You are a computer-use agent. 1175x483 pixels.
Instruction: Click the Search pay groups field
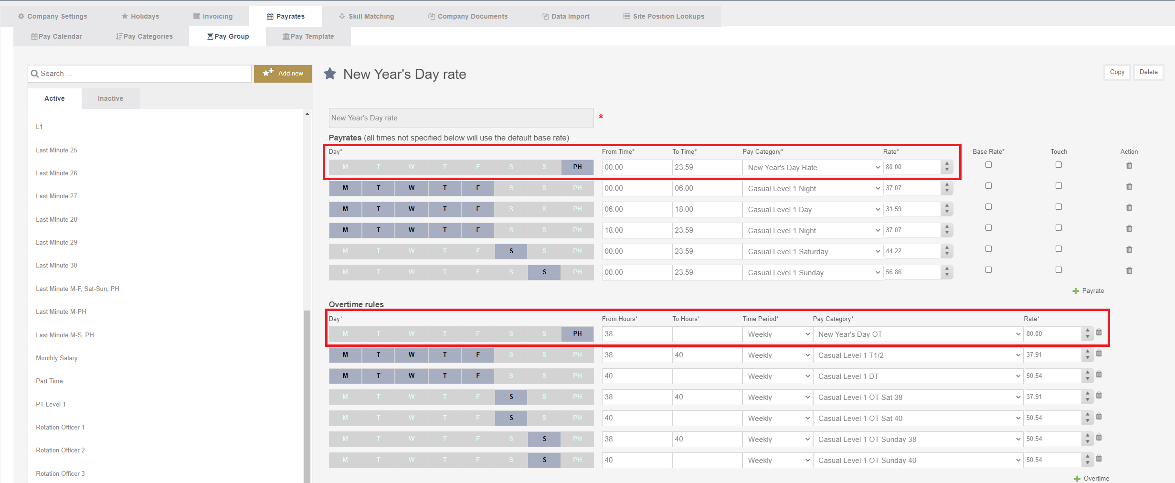tap(139, 74)
